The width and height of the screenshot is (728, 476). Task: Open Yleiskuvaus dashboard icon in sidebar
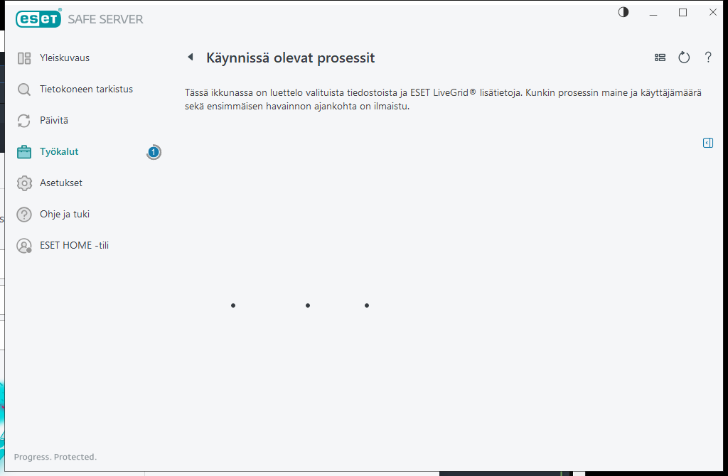click(x=24, y=58)
